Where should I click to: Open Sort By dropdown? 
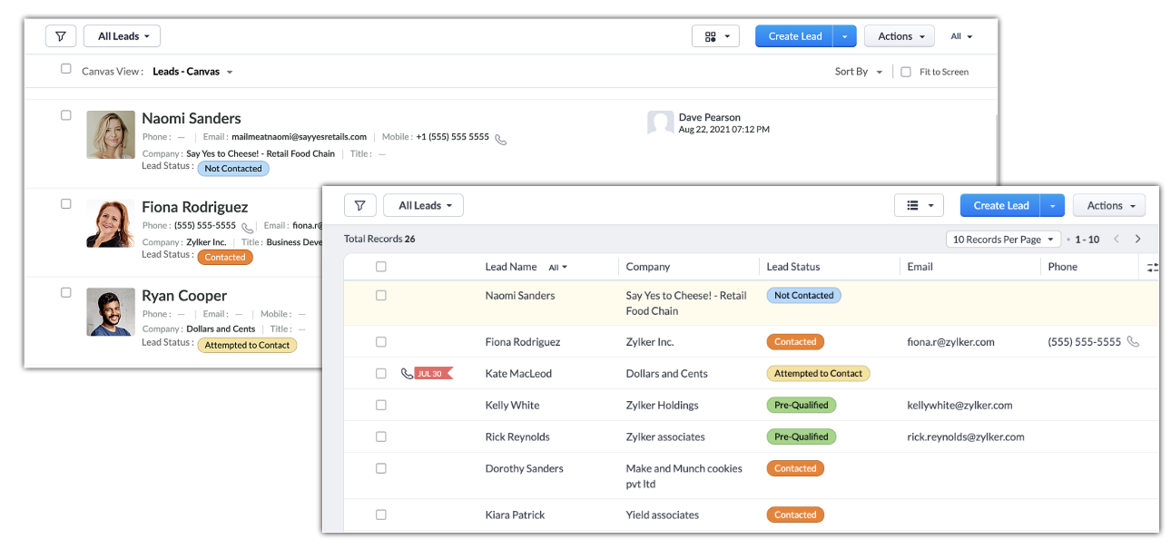click(x=859, y=72)
